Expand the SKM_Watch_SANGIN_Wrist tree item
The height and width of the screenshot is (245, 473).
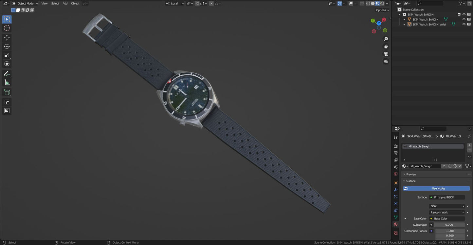click(x=404, y=24)
